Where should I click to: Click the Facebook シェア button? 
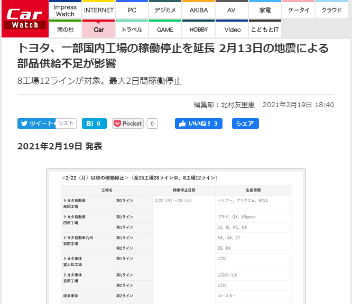click(245, 123)
